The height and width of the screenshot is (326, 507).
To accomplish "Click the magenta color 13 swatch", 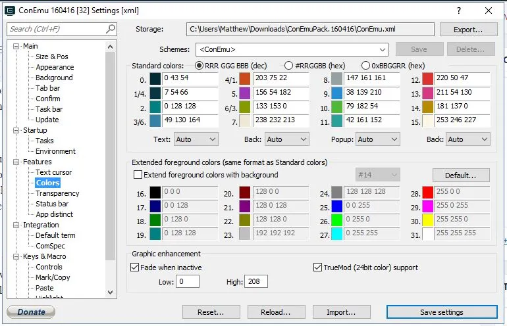I will [427, 93].
